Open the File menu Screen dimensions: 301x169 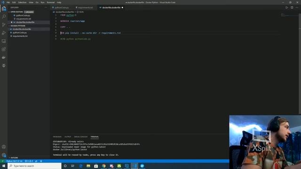point(8,2)
